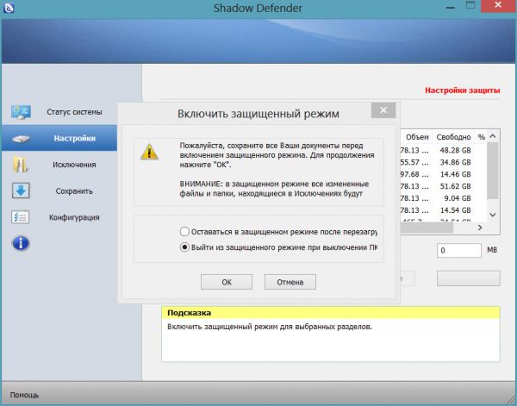Click the horizontal scroll right arrow
This screenshot has width=517, height=406.
coord(480,228)
